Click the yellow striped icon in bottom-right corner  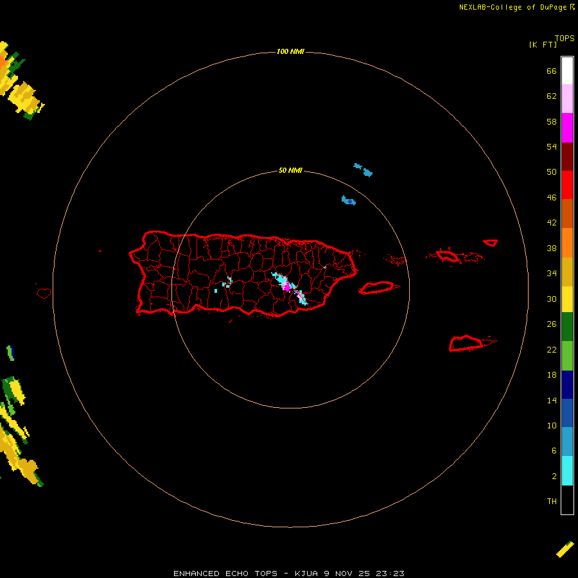(565, 549)
